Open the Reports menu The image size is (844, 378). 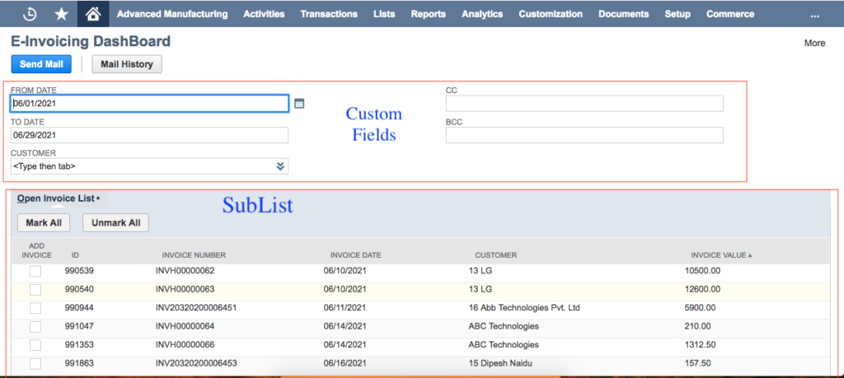pos(428,14)
